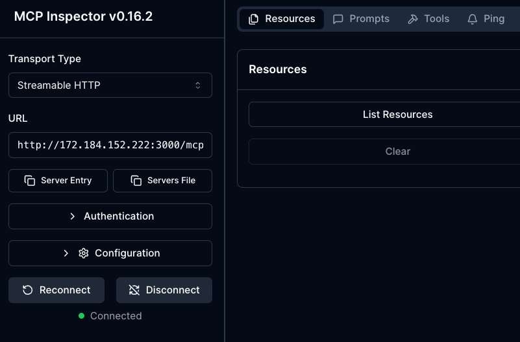Image resolution: width=520 pixels, height=342 pixels.
Task: Click the MCP Inspector v0.16.2 title
Action: coord(83,16)
